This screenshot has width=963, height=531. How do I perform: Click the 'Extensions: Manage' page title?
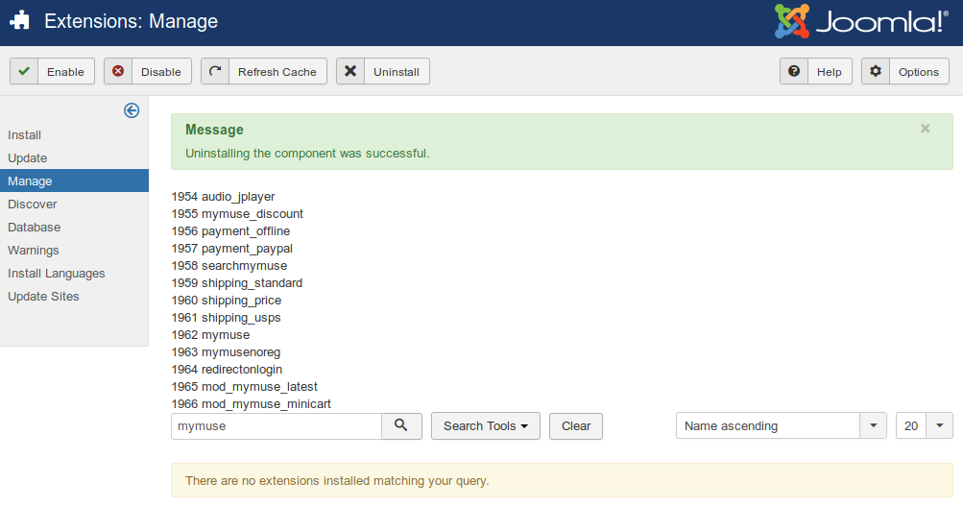click(x=131, y=21)
